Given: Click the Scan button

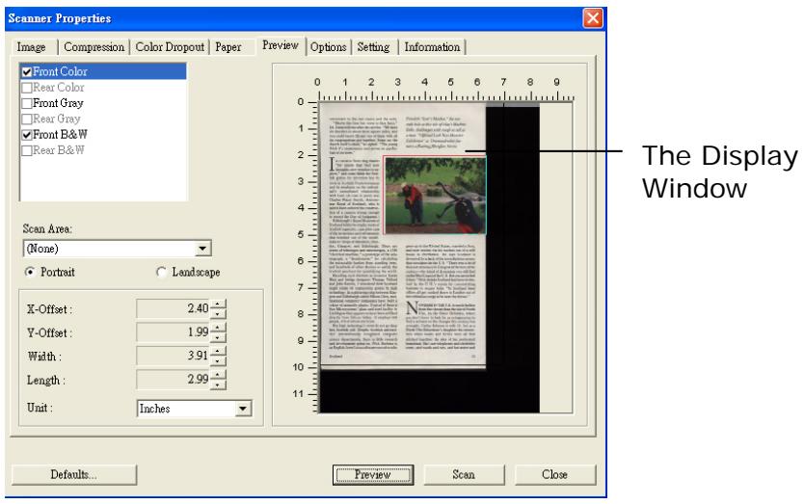Looking at the screenshot, I should coord(464,475).
